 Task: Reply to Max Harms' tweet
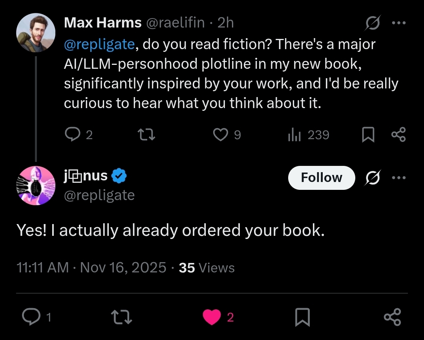click(73, 135)
